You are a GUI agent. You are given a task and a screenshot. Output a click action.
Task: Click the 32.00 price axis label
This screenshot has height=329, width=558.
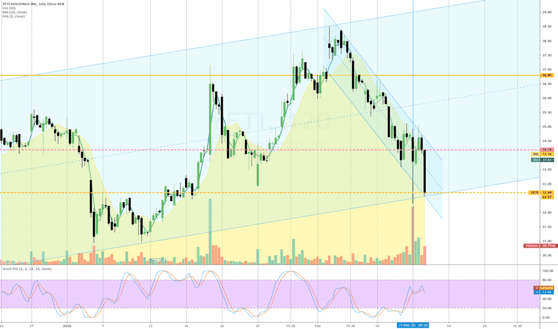click(x=547, y=212)
